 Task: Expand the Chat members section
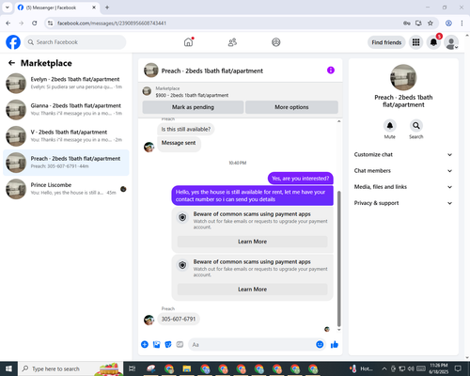point(403,171)
